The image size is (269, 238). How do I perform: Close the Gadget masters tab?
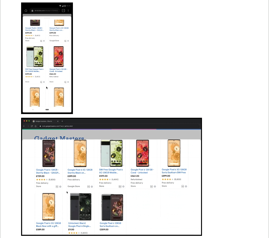[58, 121]
